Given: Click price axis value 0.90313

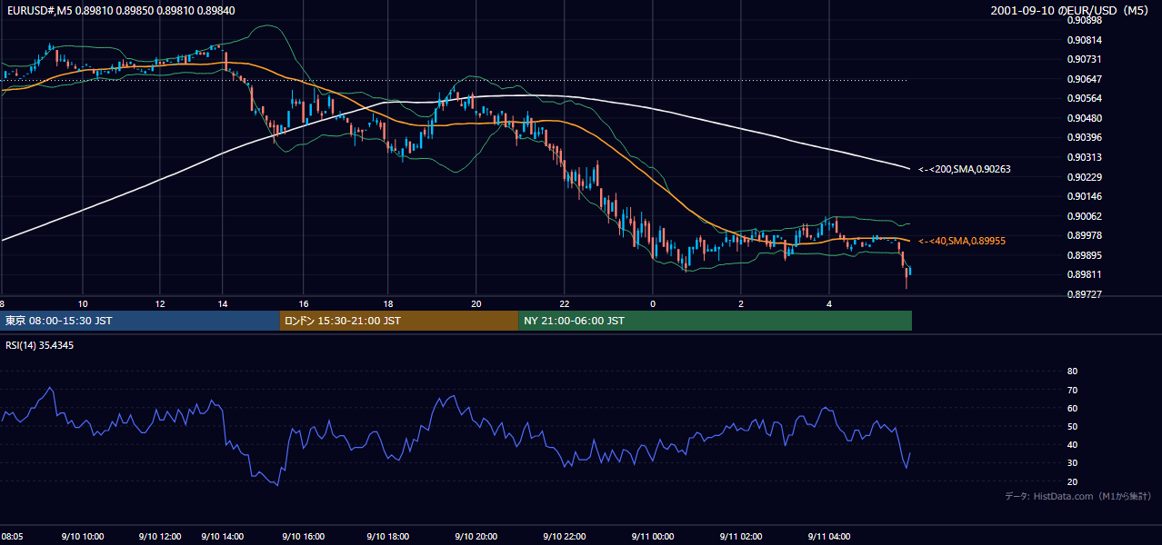Looking at the screenshot, I should point(1086,157).
